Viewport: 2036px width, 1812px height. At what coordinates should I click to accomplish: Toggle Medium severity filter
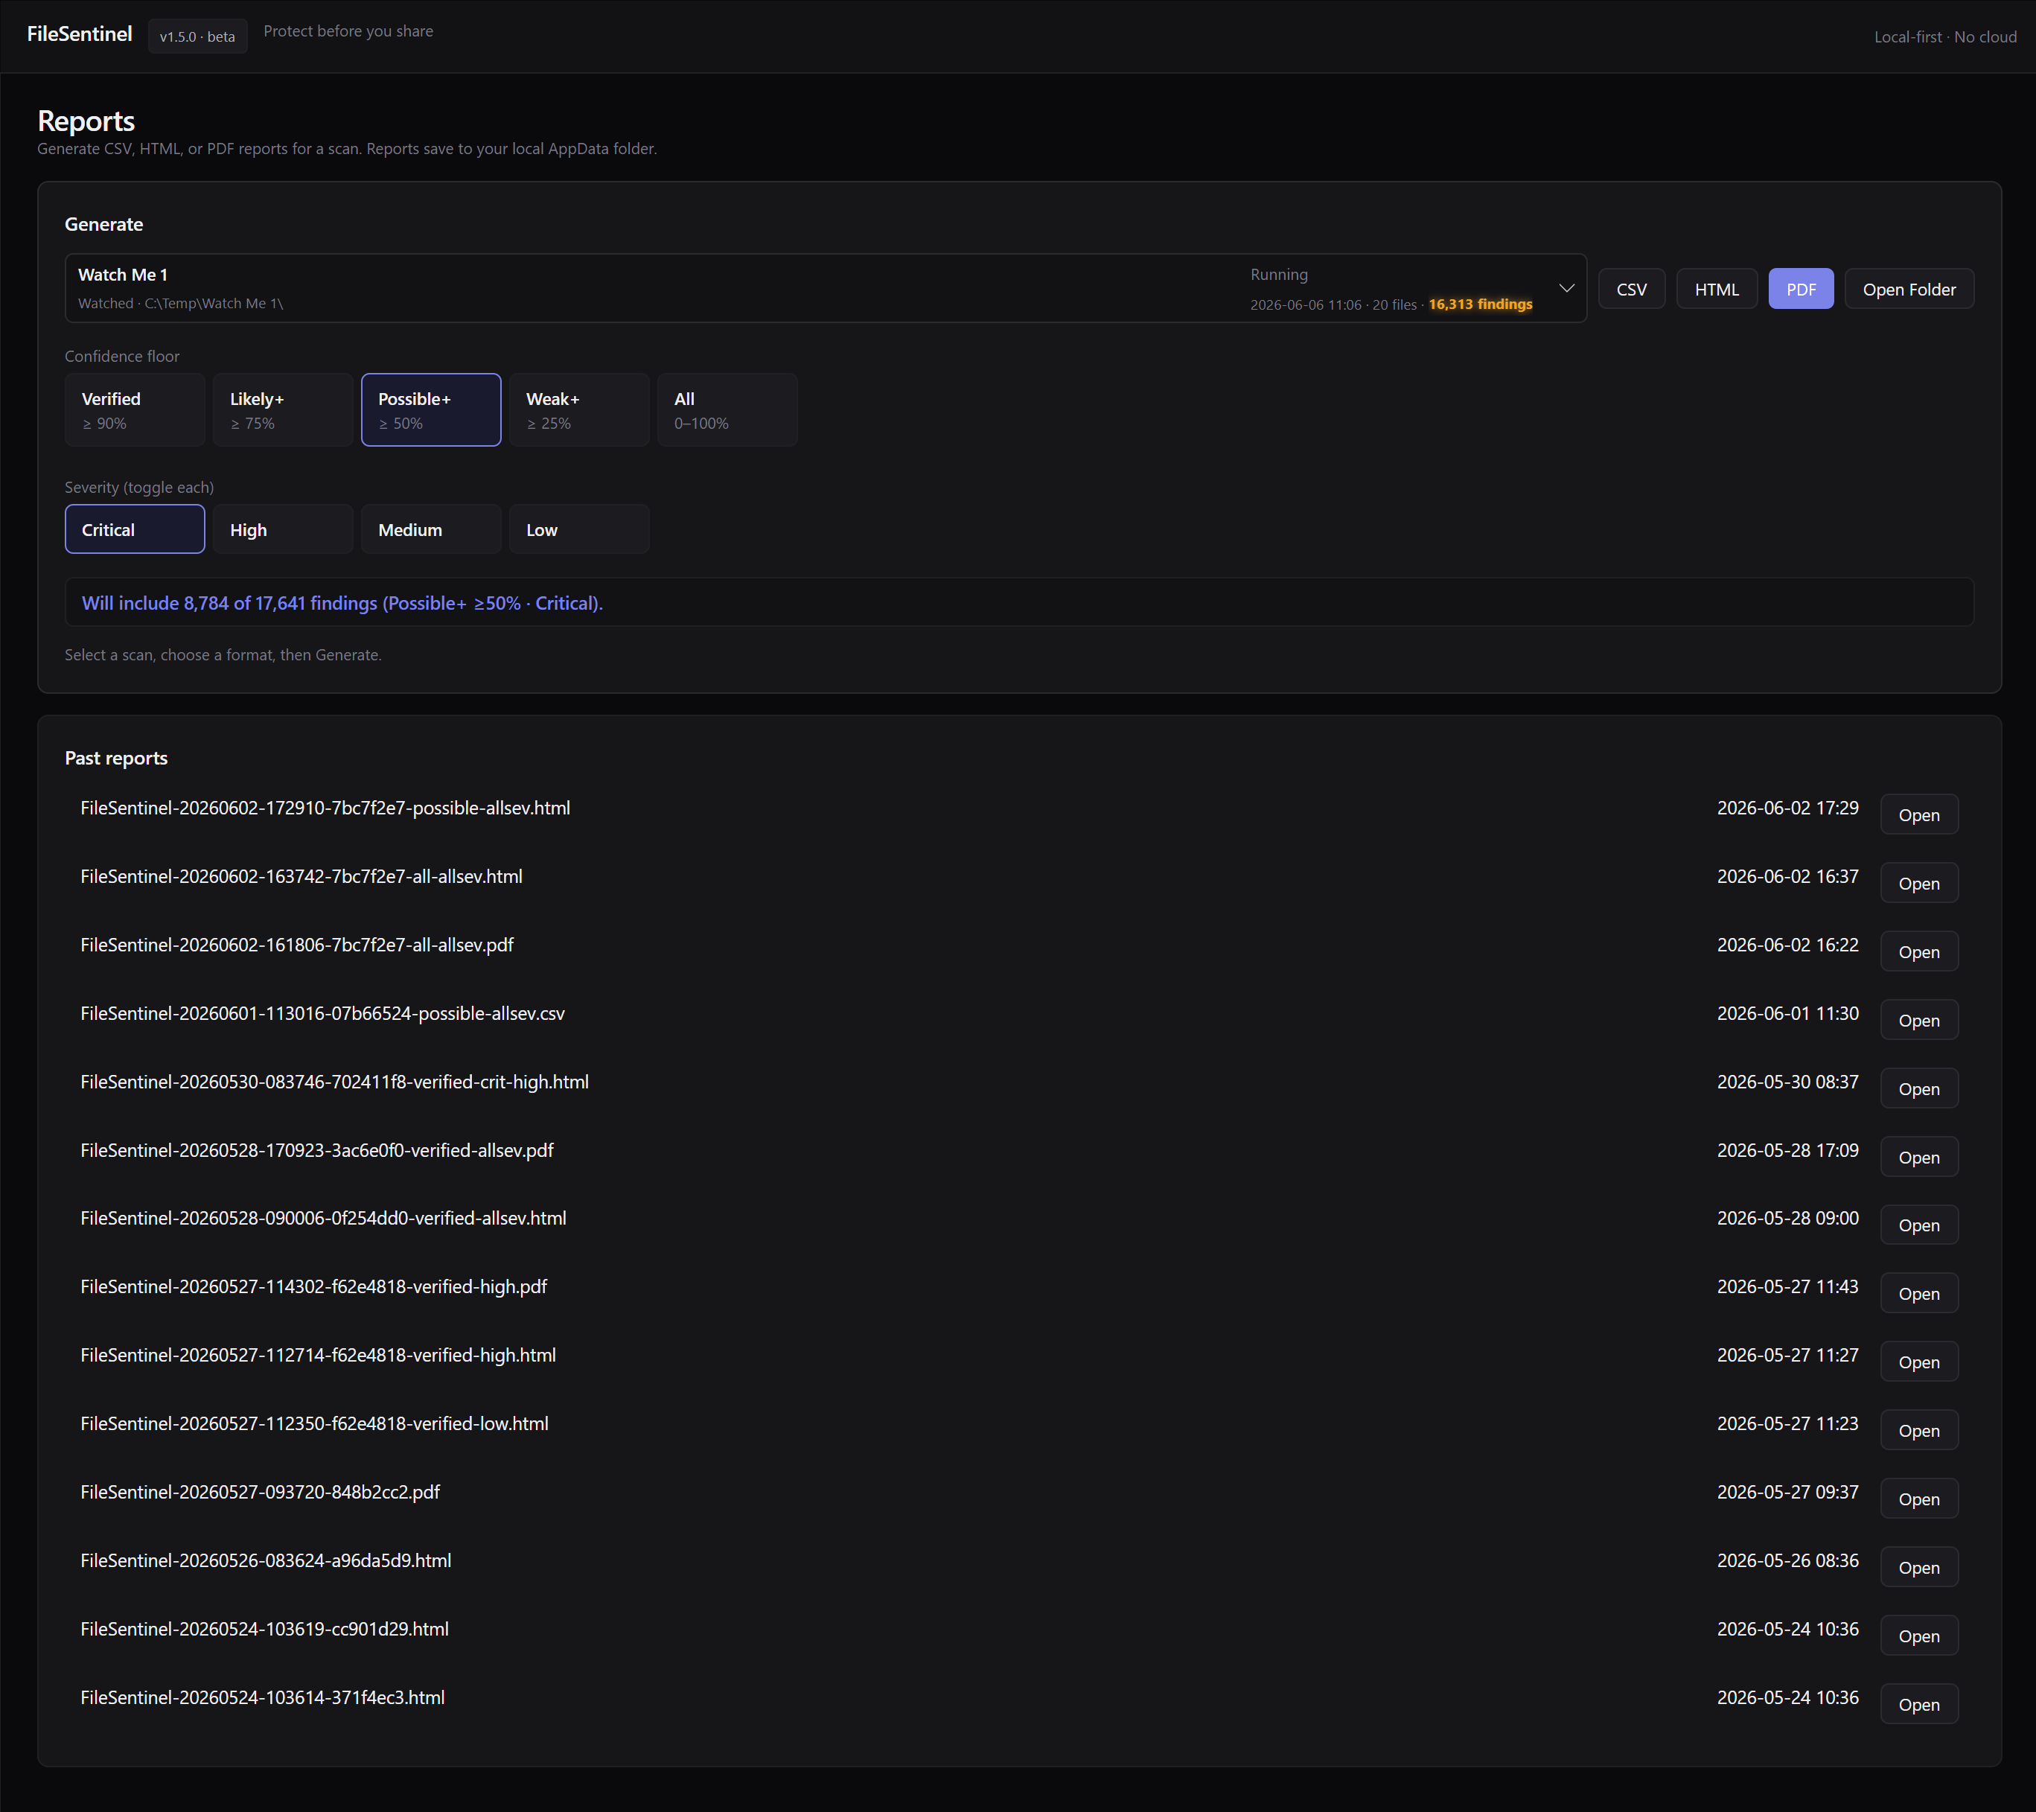(x=431, y=529)
